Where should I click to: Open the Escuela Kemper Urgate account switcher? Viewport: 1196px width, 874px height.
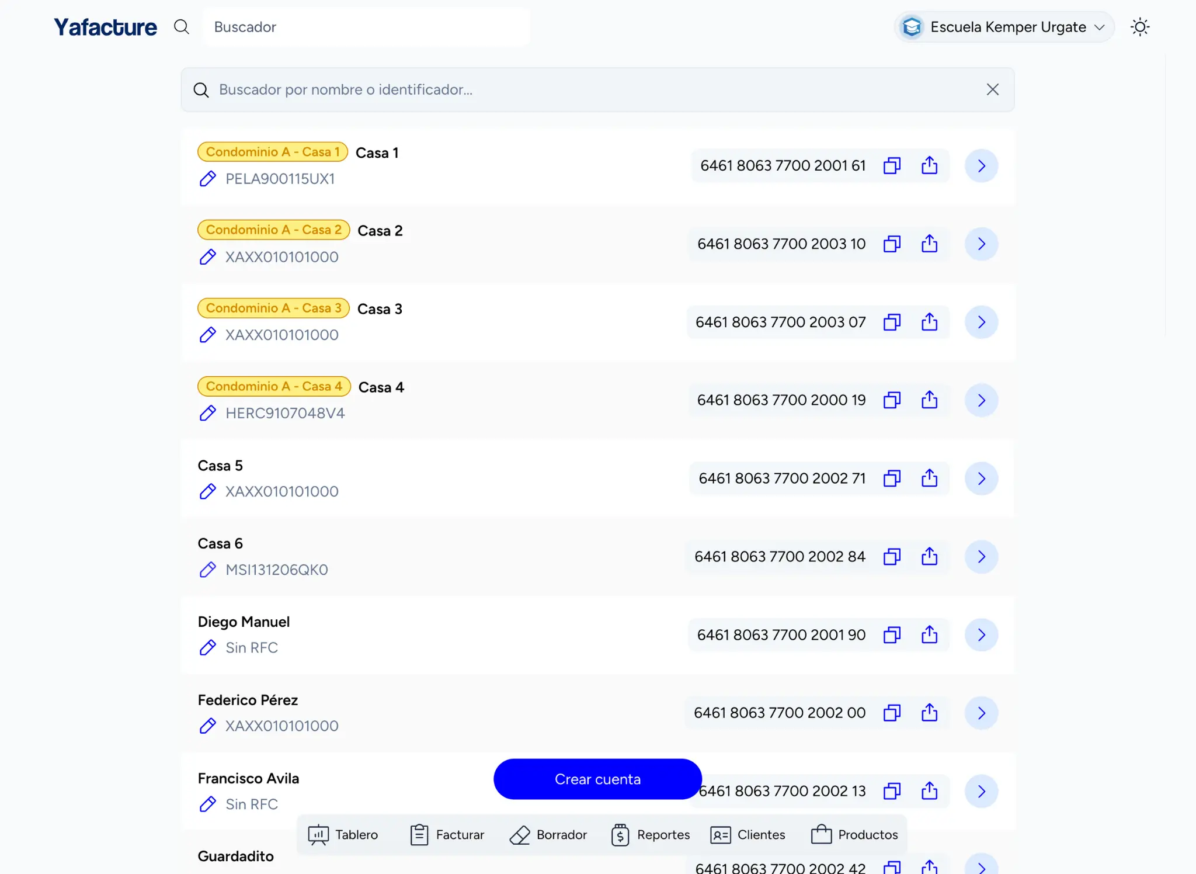tap(1003, 27)
